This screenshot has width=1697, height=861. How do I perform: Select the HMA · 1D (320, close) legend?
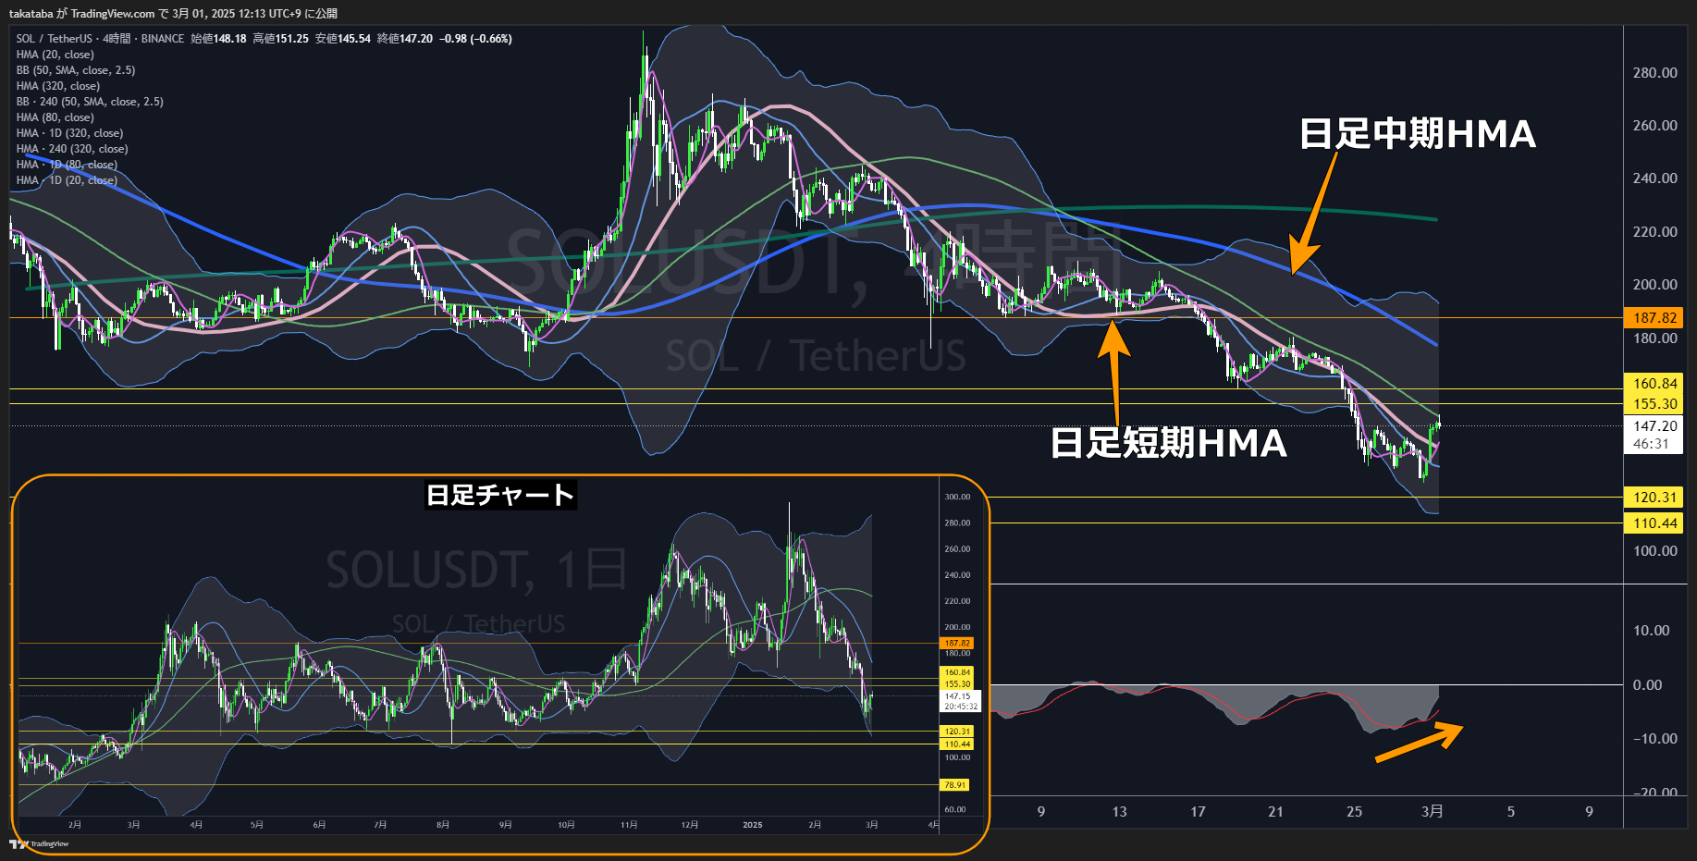69,133
